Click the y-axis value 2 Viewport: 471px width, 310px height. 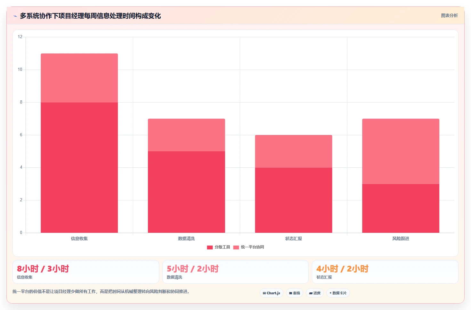[x=21, y=200]
